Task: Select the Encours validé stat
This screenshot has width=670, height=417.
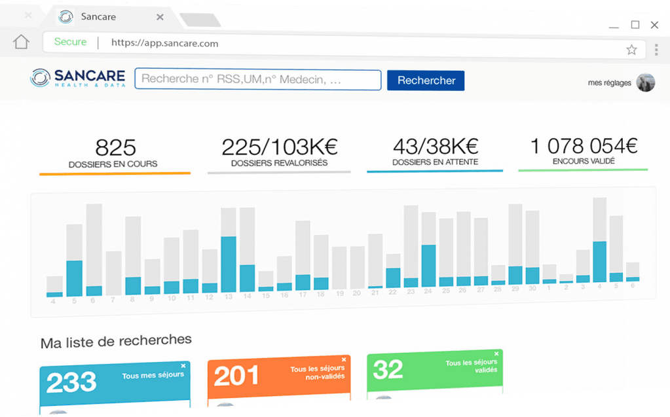Action: pos(583,151)
